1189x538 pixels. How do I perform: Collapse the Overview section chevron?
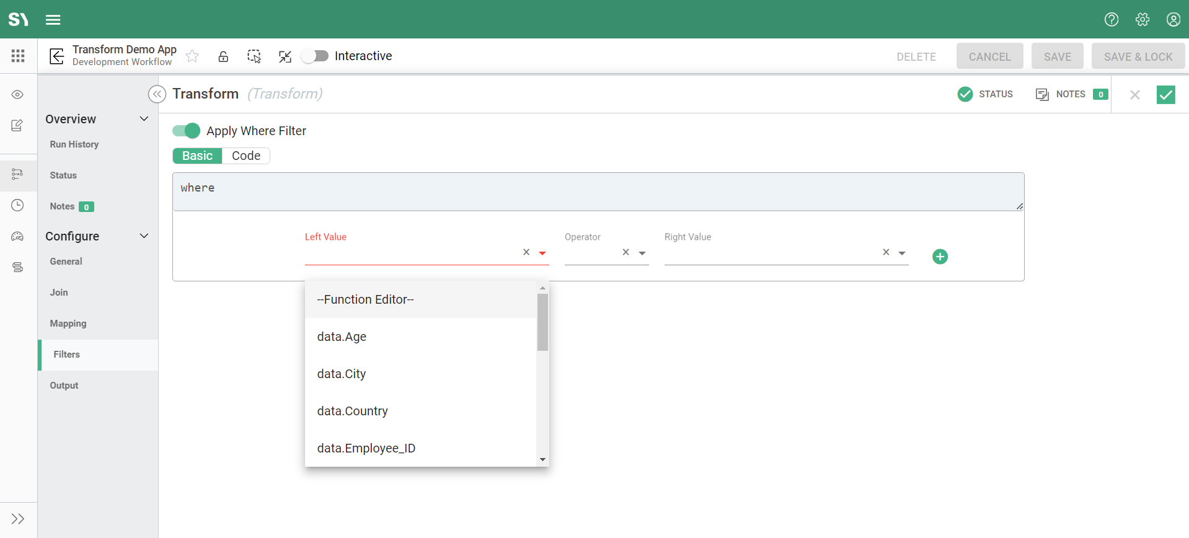[x=144, y=119]
